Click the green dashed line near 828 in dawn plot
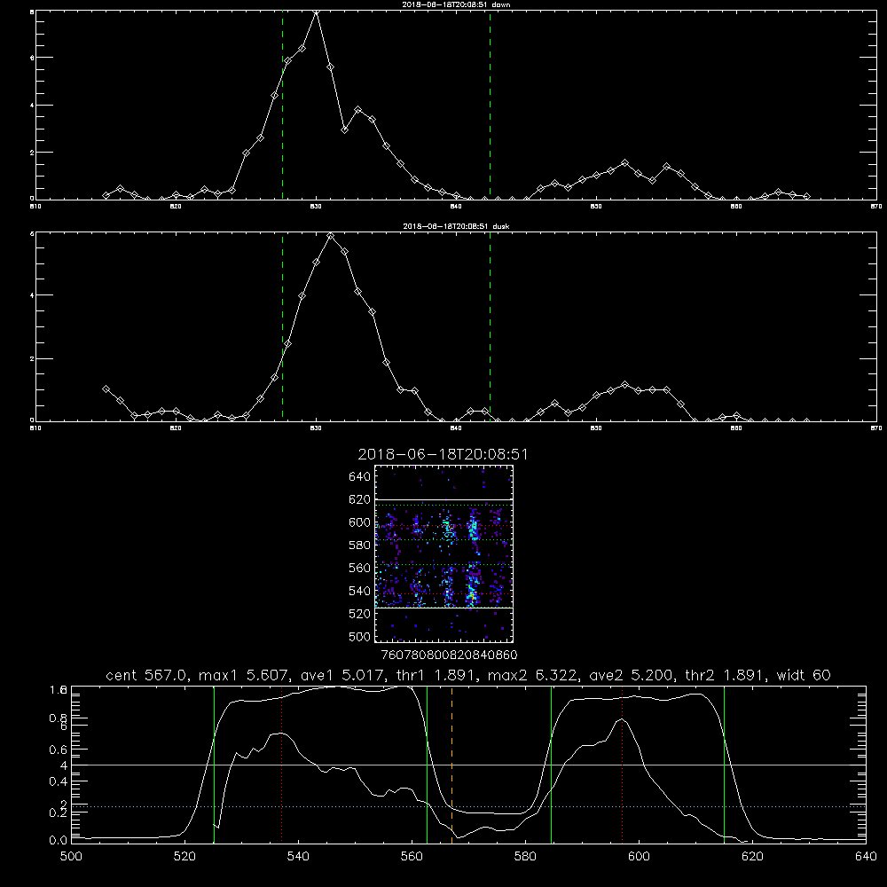 coord(282,106)
